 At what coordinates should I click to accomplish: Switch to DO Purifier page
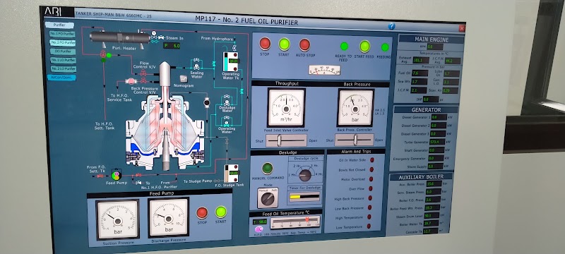click(x=63, y=52)
